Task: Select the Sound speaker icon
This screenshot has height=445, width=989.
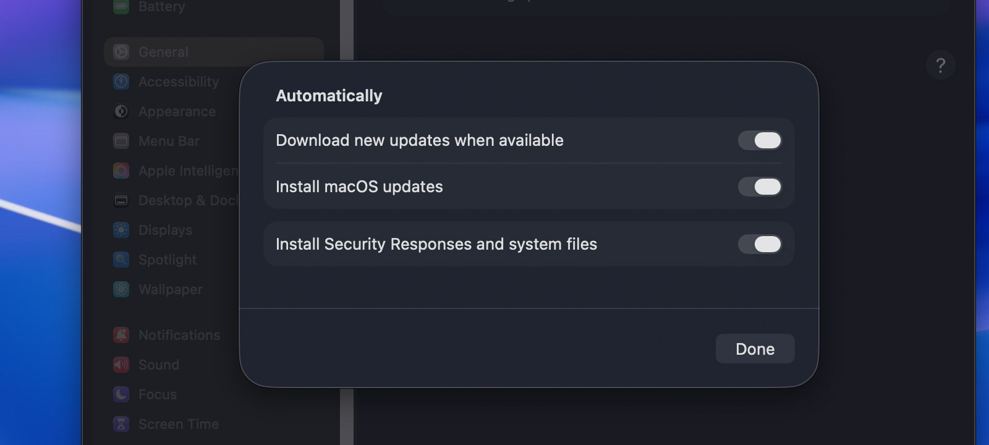Action: [x=121, y=365]
